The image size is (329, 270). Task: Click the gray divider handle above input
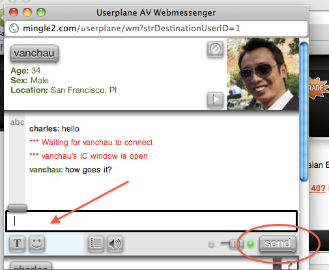[18, 208]
